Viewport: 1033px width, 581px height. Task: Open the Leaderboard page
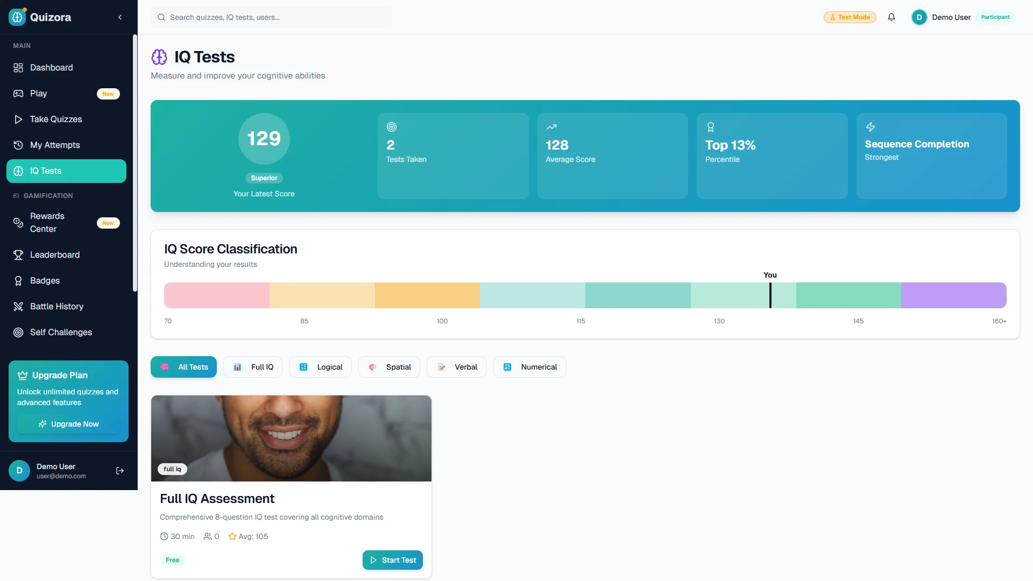[66, 255]
